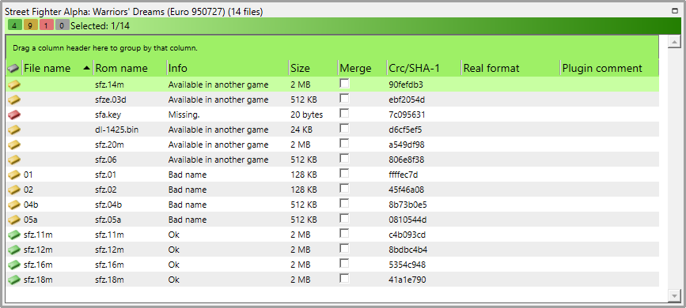
Task: Toggle Merge checkbox for sfz.11m
Action: (345, 233)
